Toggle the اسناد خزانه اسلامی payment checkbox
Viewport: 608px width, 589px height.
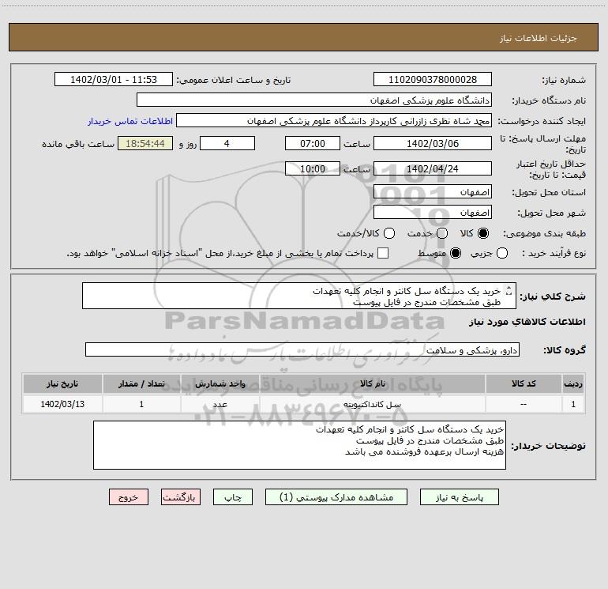click(383, 253)
